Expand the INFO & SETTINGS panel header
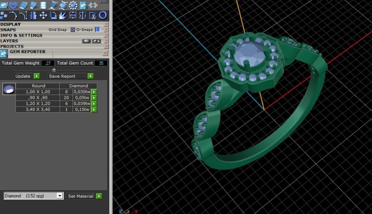This screenshot has height=214, width=372. coord(22,35)
